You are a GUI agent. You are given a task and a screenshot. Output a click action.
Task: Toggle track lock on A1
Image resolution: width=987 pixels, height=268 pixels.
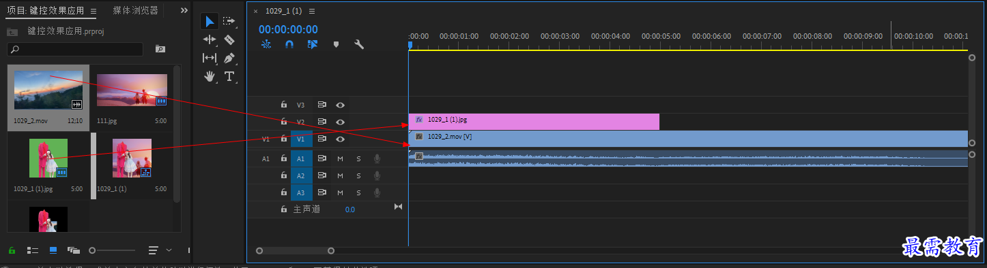[x=284, y=158]
